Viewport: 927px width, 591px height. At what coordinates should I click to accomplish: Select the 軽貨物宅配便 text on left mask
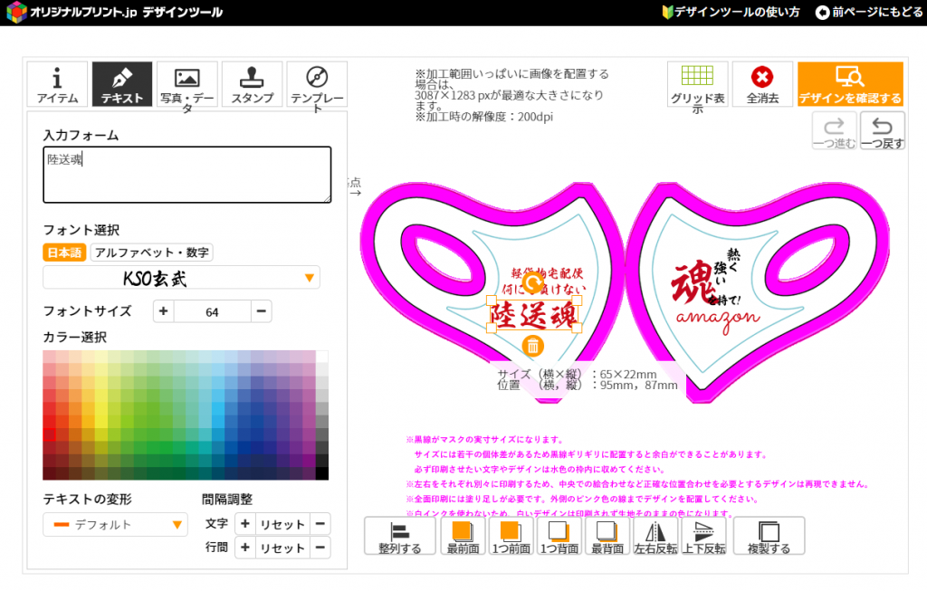click(x=548, y=272)
